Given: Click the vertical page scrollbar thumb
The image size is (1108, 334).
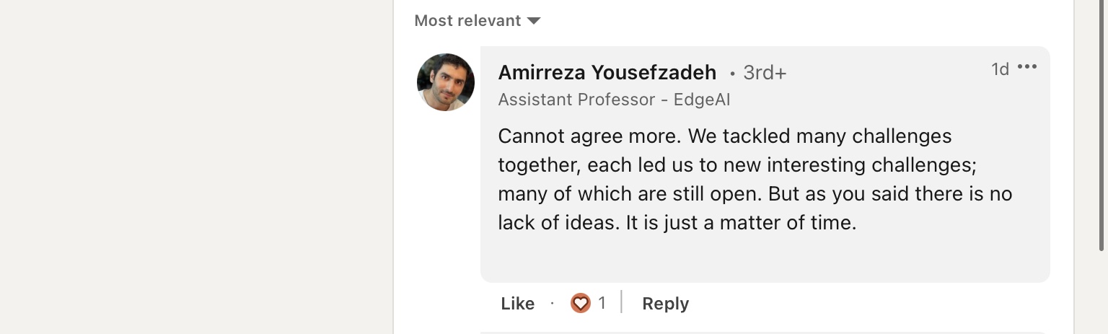Looking at the screenshot, I should click(x=1102, y=126).
